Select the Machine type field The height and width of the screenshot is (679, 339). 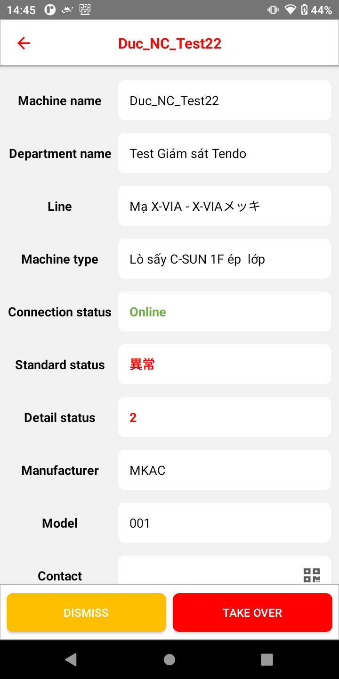point(224,259)
